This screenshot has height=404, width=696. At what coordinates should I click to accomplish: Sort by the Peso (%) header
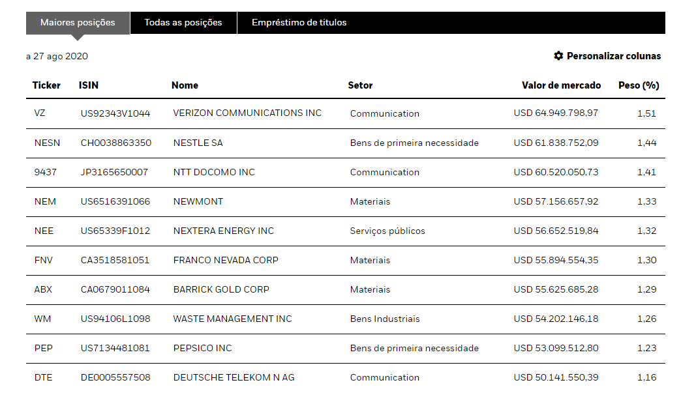[639, 85]
